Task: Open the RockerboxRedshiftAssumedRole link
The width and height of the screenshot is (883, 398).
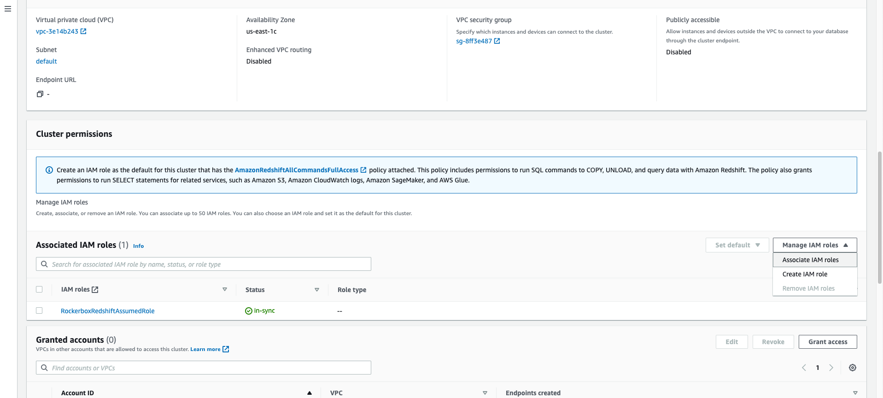Action: click(108, 311)
